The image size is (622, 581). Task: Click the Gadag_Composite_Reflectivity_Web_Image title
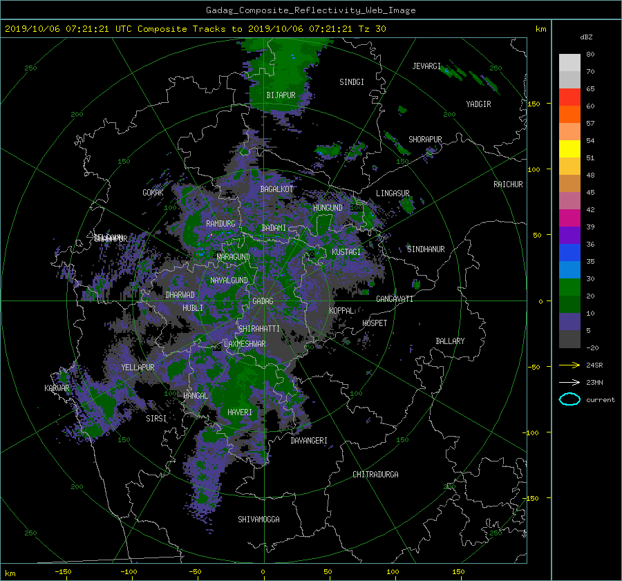310,10
